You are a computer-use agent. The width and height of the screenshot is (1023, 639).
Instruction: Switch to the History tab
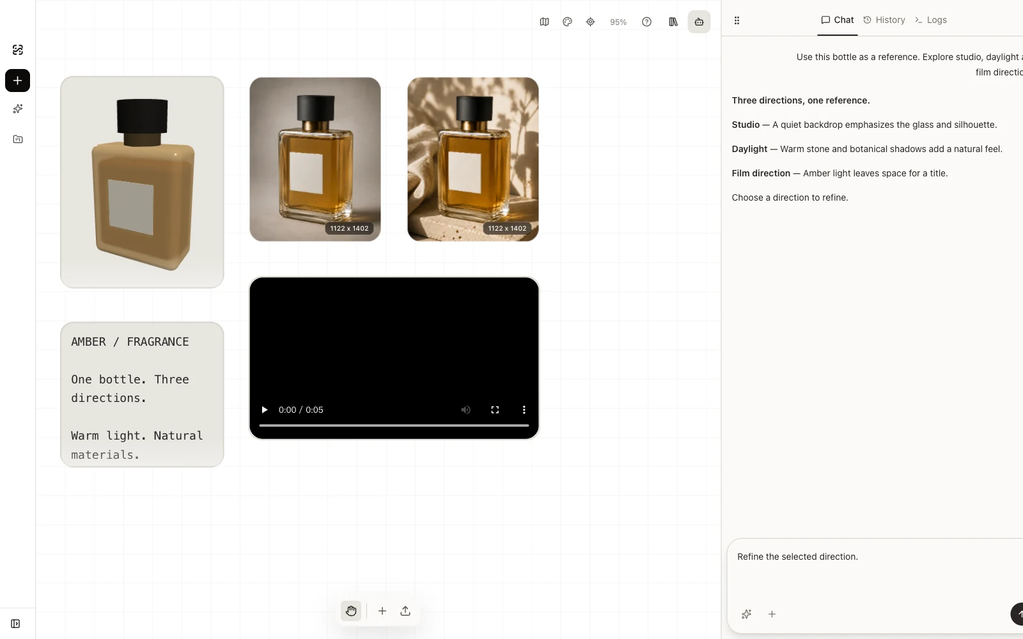[884, 20]
